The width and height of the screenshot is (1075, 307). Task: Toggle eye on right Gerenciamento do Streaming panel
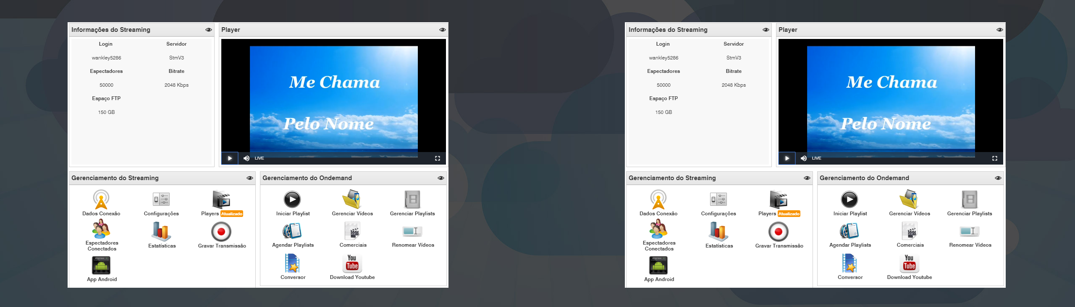pyautogui.click(x=807, y=178)
